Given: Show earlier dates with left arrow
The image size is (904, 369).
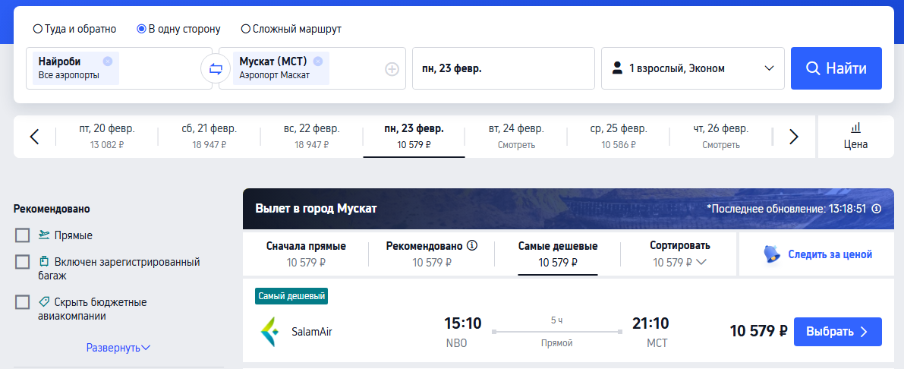Looking at the screenshot, I should 35,137.
